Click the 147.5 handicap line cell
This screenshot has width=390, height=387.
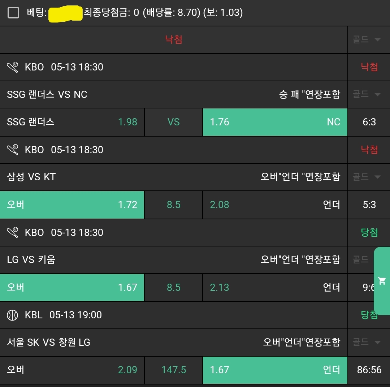pos(174,370)
